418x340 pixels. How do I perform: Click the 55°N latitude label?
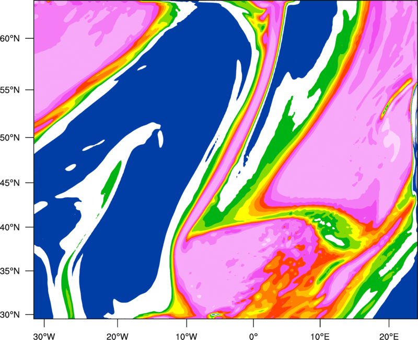point(10,89)
